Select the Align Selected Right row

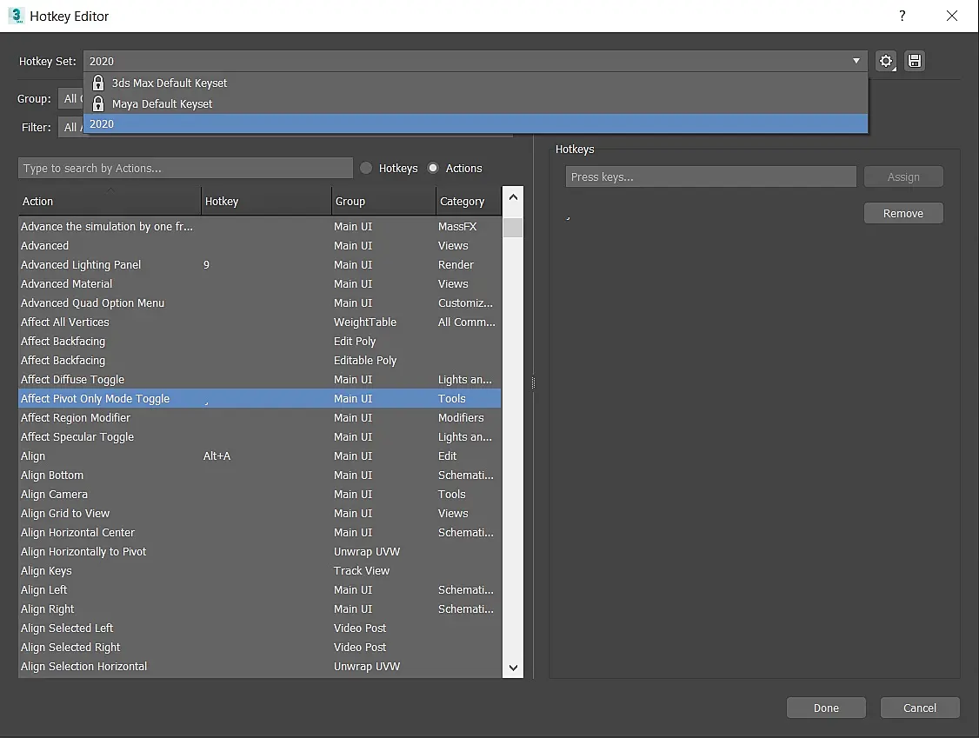[260, 648]
